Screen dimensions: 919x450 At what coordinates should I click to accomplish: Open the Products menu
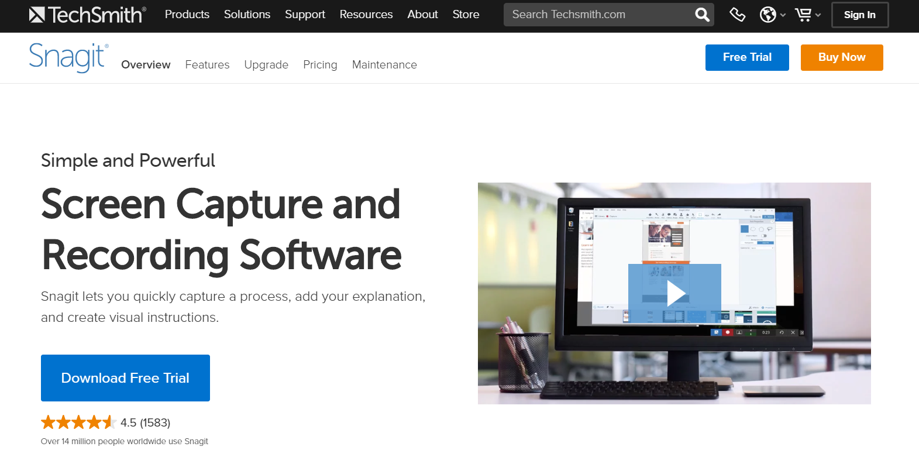[x=187, y=15]
